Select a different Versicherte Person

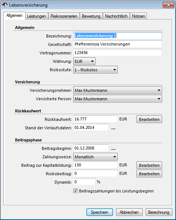pyautogui.click(x=117, y=99)
